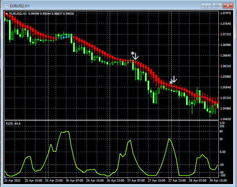Click the EURUSD,H1 title bar text
The height and width of the screenshot is (187, 237).
(20, 6)
